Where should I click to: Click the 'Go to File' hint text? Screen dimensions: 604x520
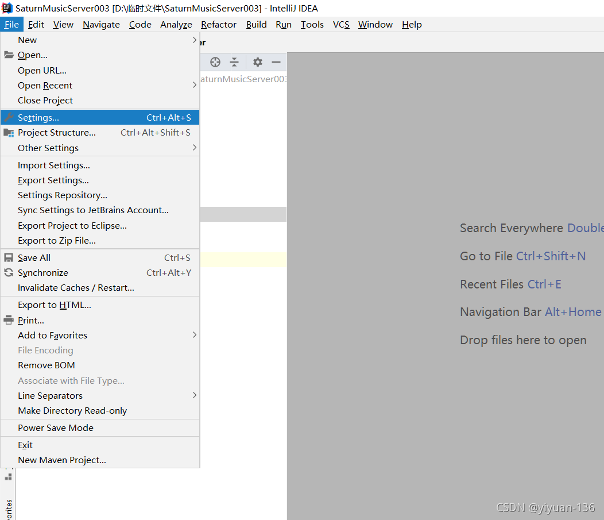pyautogui.click(x=486, y=256)
